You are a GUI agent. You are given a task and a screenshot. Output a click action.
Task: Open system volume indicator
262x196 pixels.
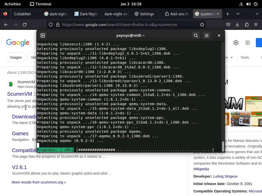(x=248, y=4)
